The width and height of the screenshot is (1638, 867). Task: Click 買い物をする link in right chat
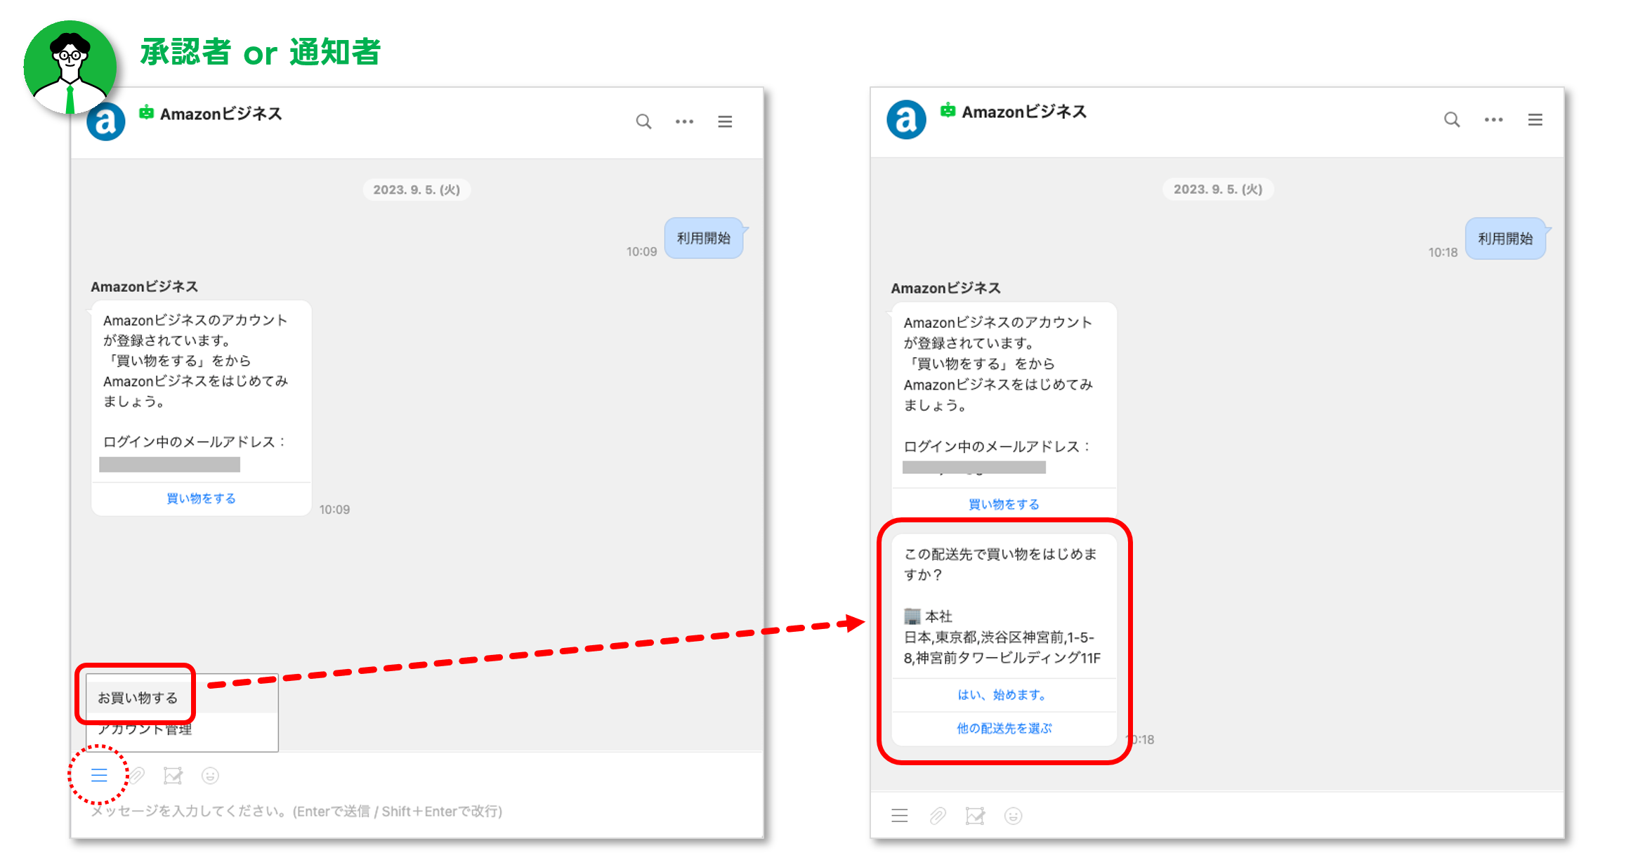pyautogui.click(x=1004, y=504)
